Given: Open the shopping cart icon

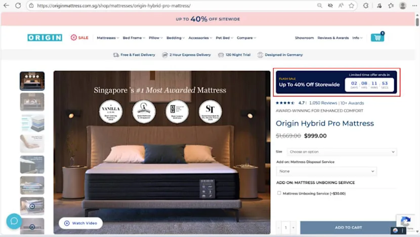Looking at the screenshot, I should coord(377,37).
